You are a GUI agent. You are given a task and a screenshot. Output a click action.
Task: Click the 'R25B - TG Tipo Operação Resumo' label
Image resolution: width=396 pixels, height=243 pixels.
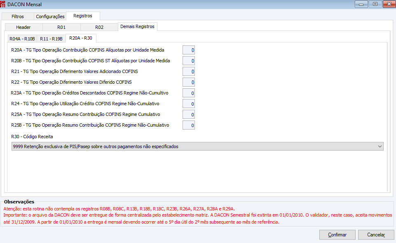pos(90,125)
